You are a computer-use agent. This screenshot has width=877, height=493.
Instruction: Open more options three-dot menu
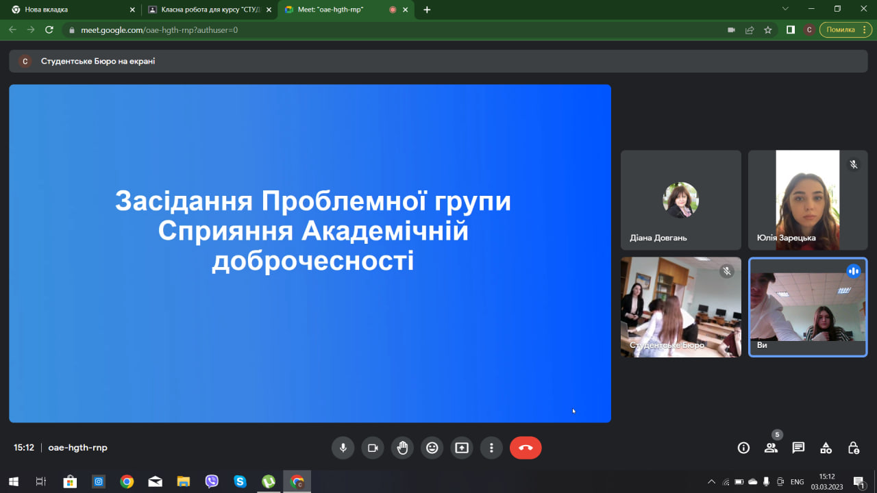pos(491,448)
